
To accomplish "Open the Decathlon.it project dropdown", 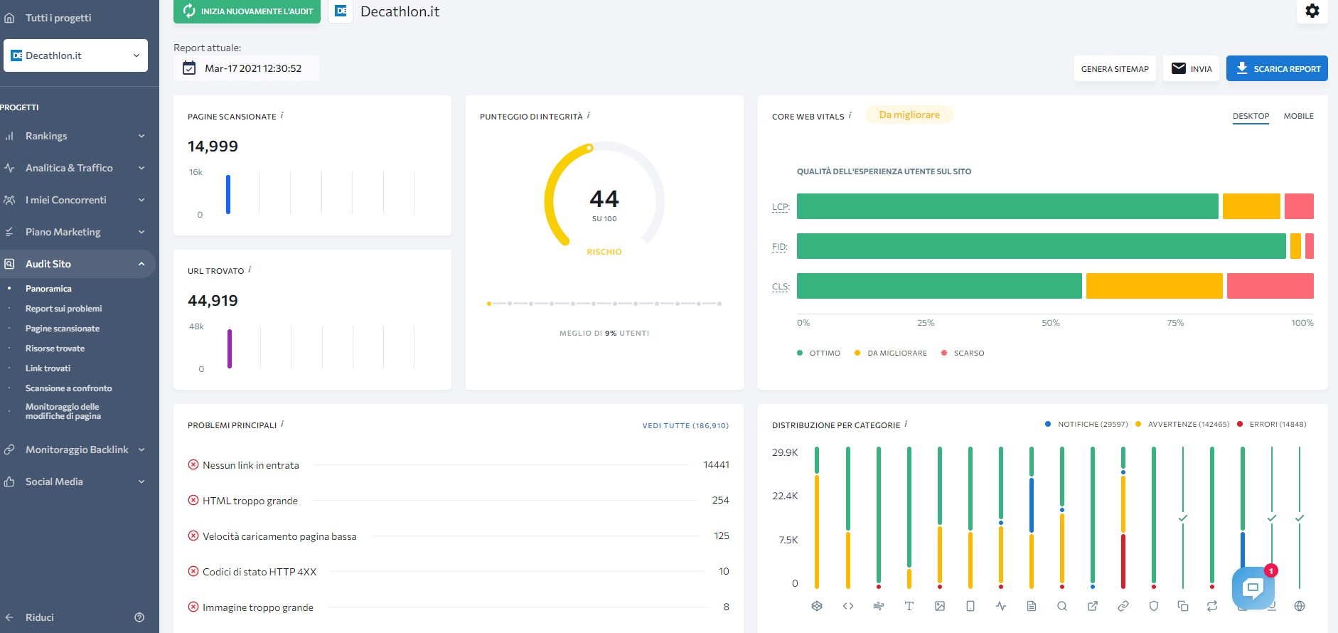I will point(75,55).
